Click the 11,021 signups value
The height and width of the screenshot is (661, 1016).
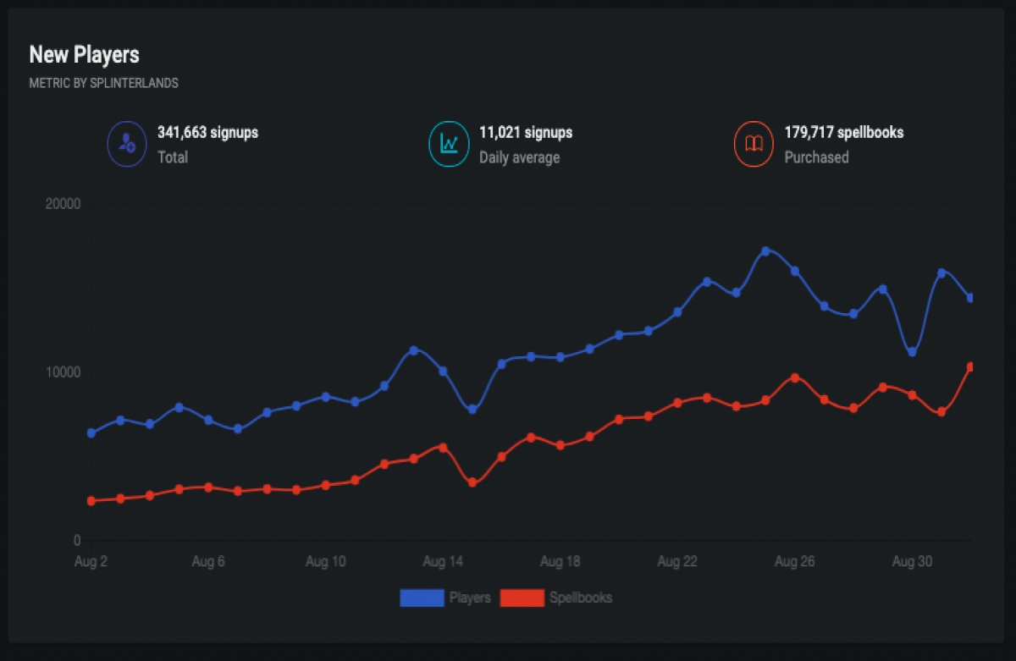526,133
